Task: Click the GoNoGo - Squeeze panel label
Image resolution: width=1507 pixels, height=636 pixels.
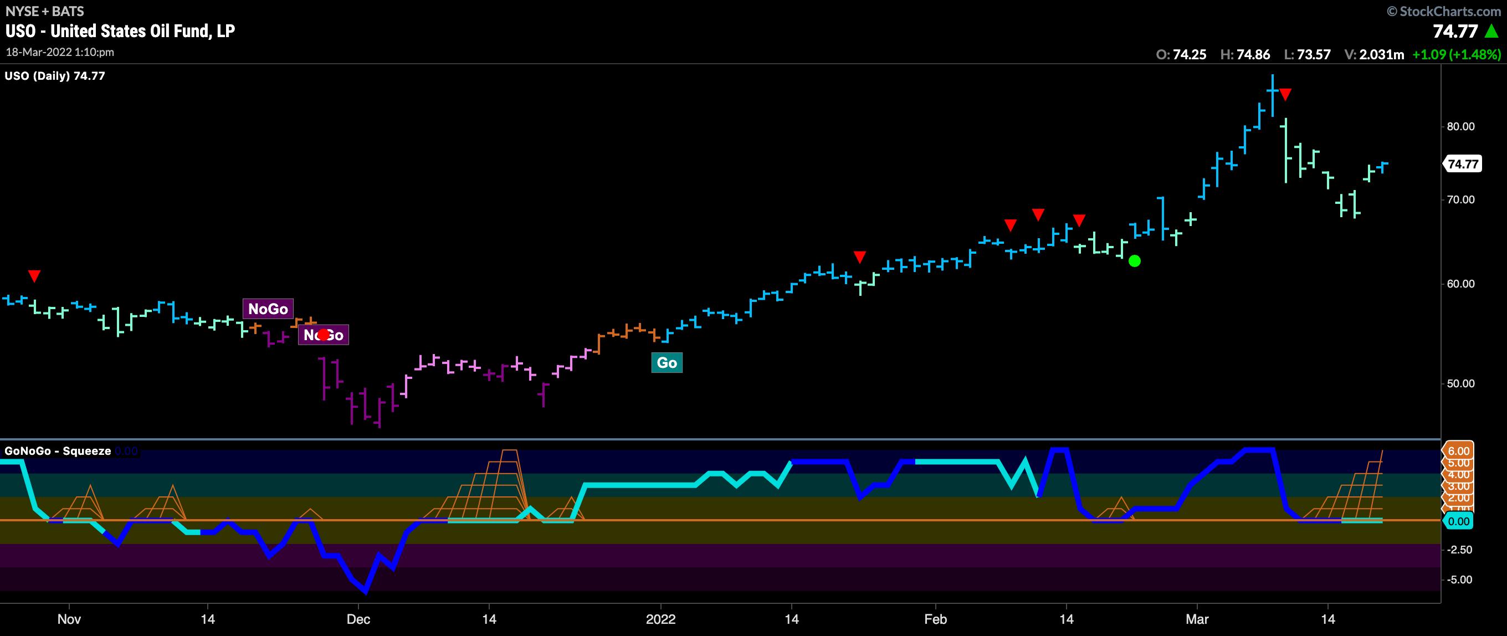Action: pos(57,451)
